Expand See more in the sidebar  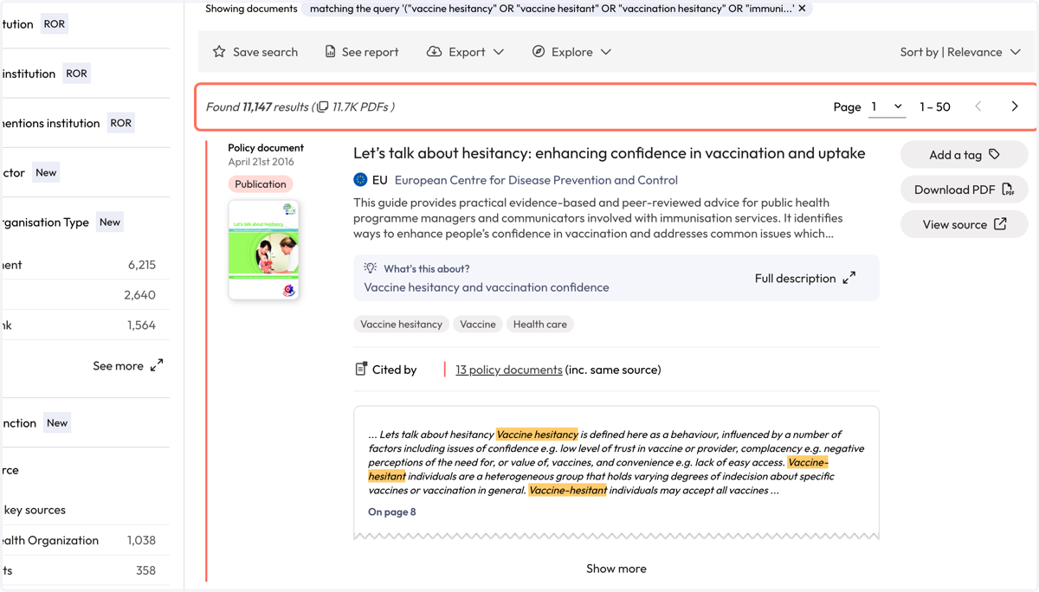click(x=127, y=366)
